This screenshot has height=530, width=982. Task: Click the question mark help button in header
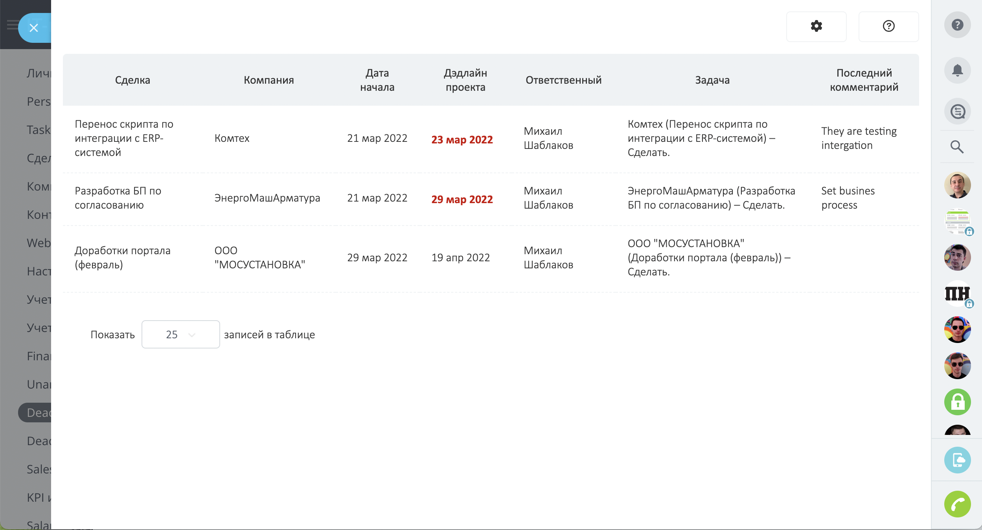pos(888,26)
